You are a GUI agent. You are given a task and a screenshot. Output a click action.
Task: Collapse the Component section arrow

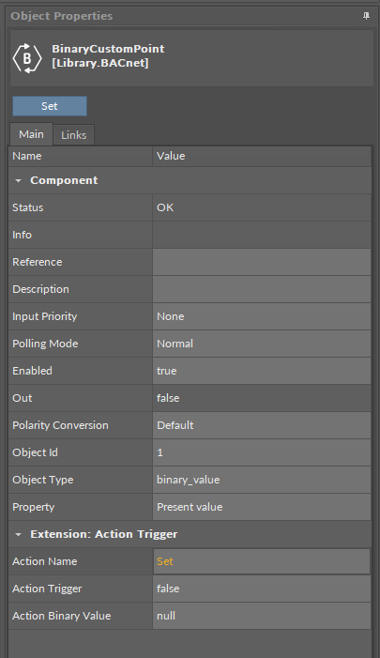(18, 181)
